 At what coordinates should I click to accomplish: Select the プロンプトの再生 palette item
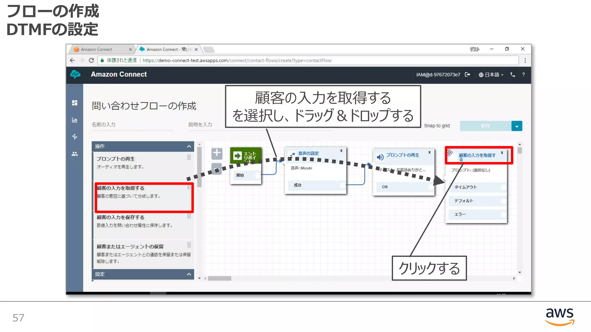143,166
